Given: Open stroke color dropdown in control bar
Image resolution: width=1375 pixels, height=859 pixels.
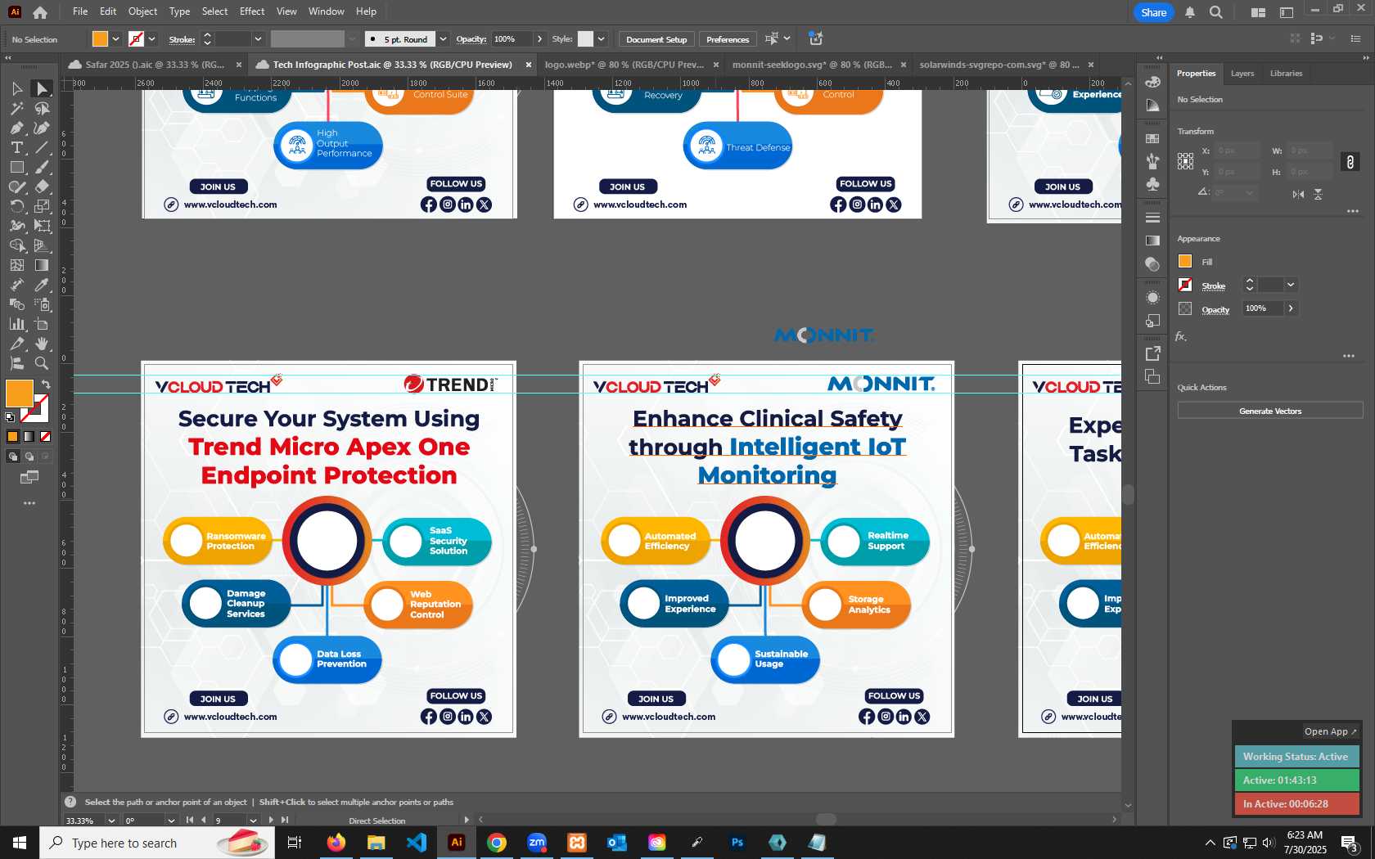Looking at the screenshot, I should [152, 39].
